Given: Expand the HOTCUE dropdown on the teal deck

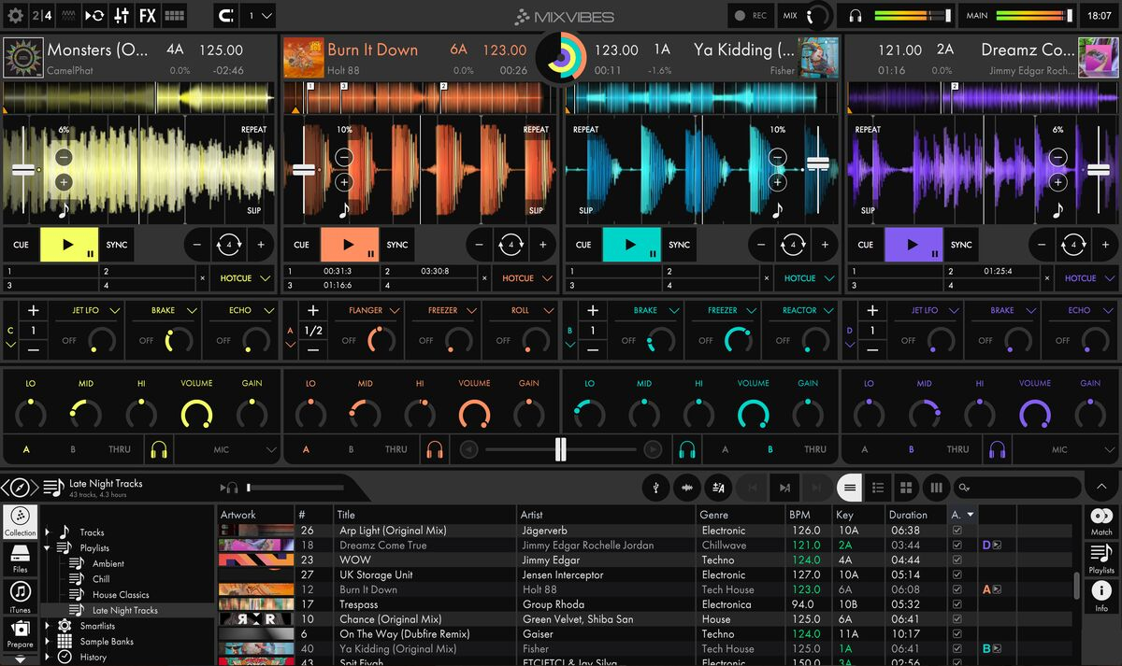Looking at the screenshot, I should (x=807, y=278).
